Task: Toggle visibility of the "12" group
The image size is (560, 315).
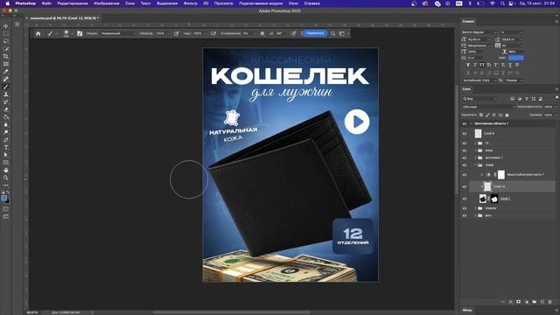Action: coord(465,143)
